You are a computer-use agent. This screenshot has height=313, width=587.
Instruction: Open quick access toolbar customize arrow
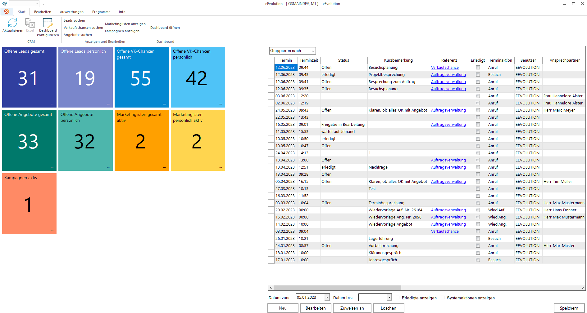click(x=43, y=4)
